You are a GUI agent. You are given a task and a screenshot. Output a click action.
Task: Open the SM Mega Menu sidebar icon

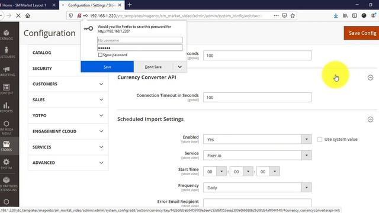click(x=7, y=128)
